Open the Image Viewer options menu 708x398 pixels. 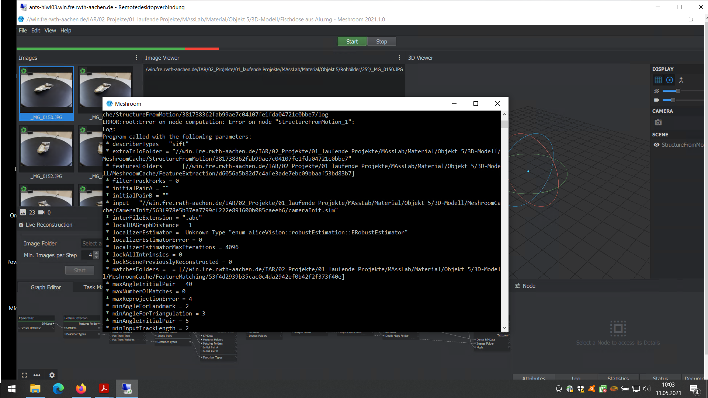399,57
